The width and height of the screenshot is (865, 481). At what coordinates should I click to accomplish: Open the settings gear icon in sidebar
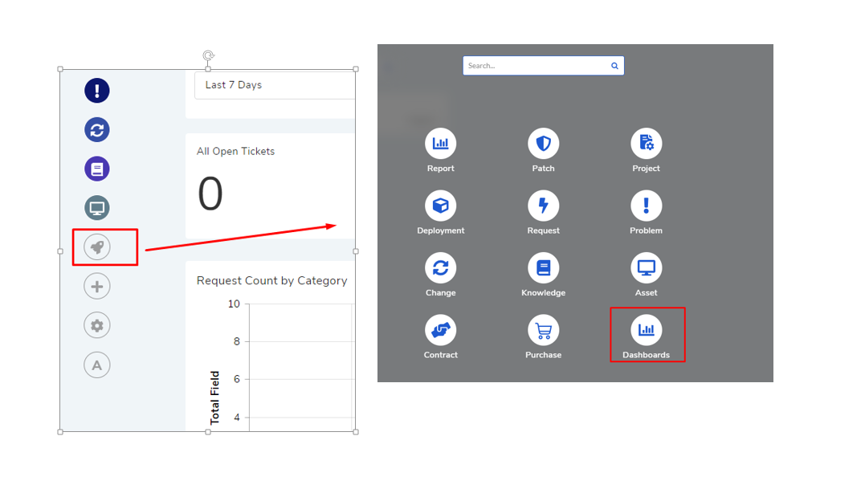pos(97,325)
